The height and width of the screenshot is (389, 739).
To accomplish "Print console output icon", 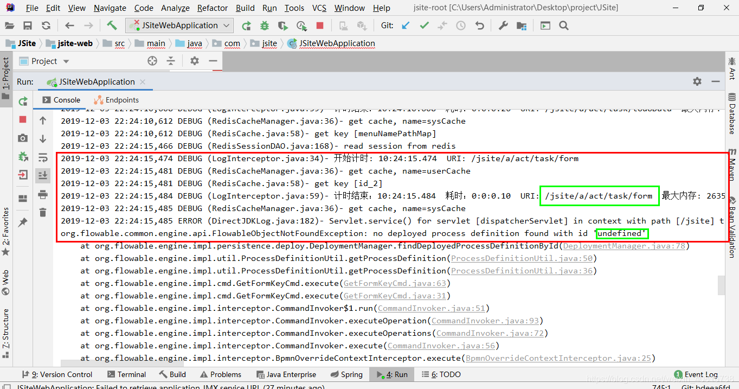I will pos(43,194).
